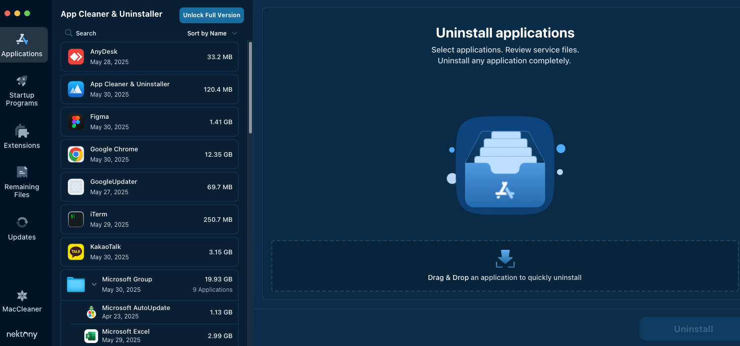Select the AnyDesk name text

click(104, 52)
